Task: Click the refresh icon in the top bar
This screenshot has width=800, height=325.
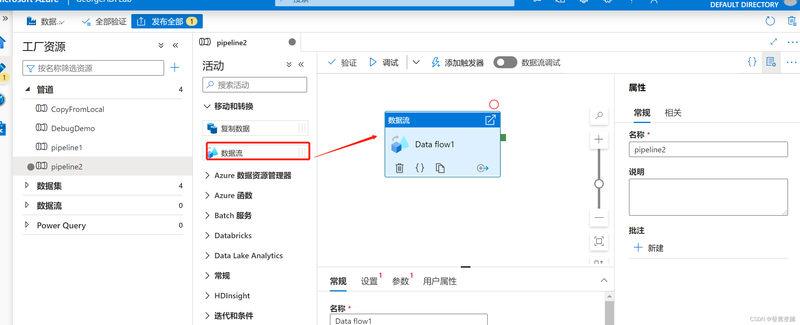Action: click(x=770, y=21)
